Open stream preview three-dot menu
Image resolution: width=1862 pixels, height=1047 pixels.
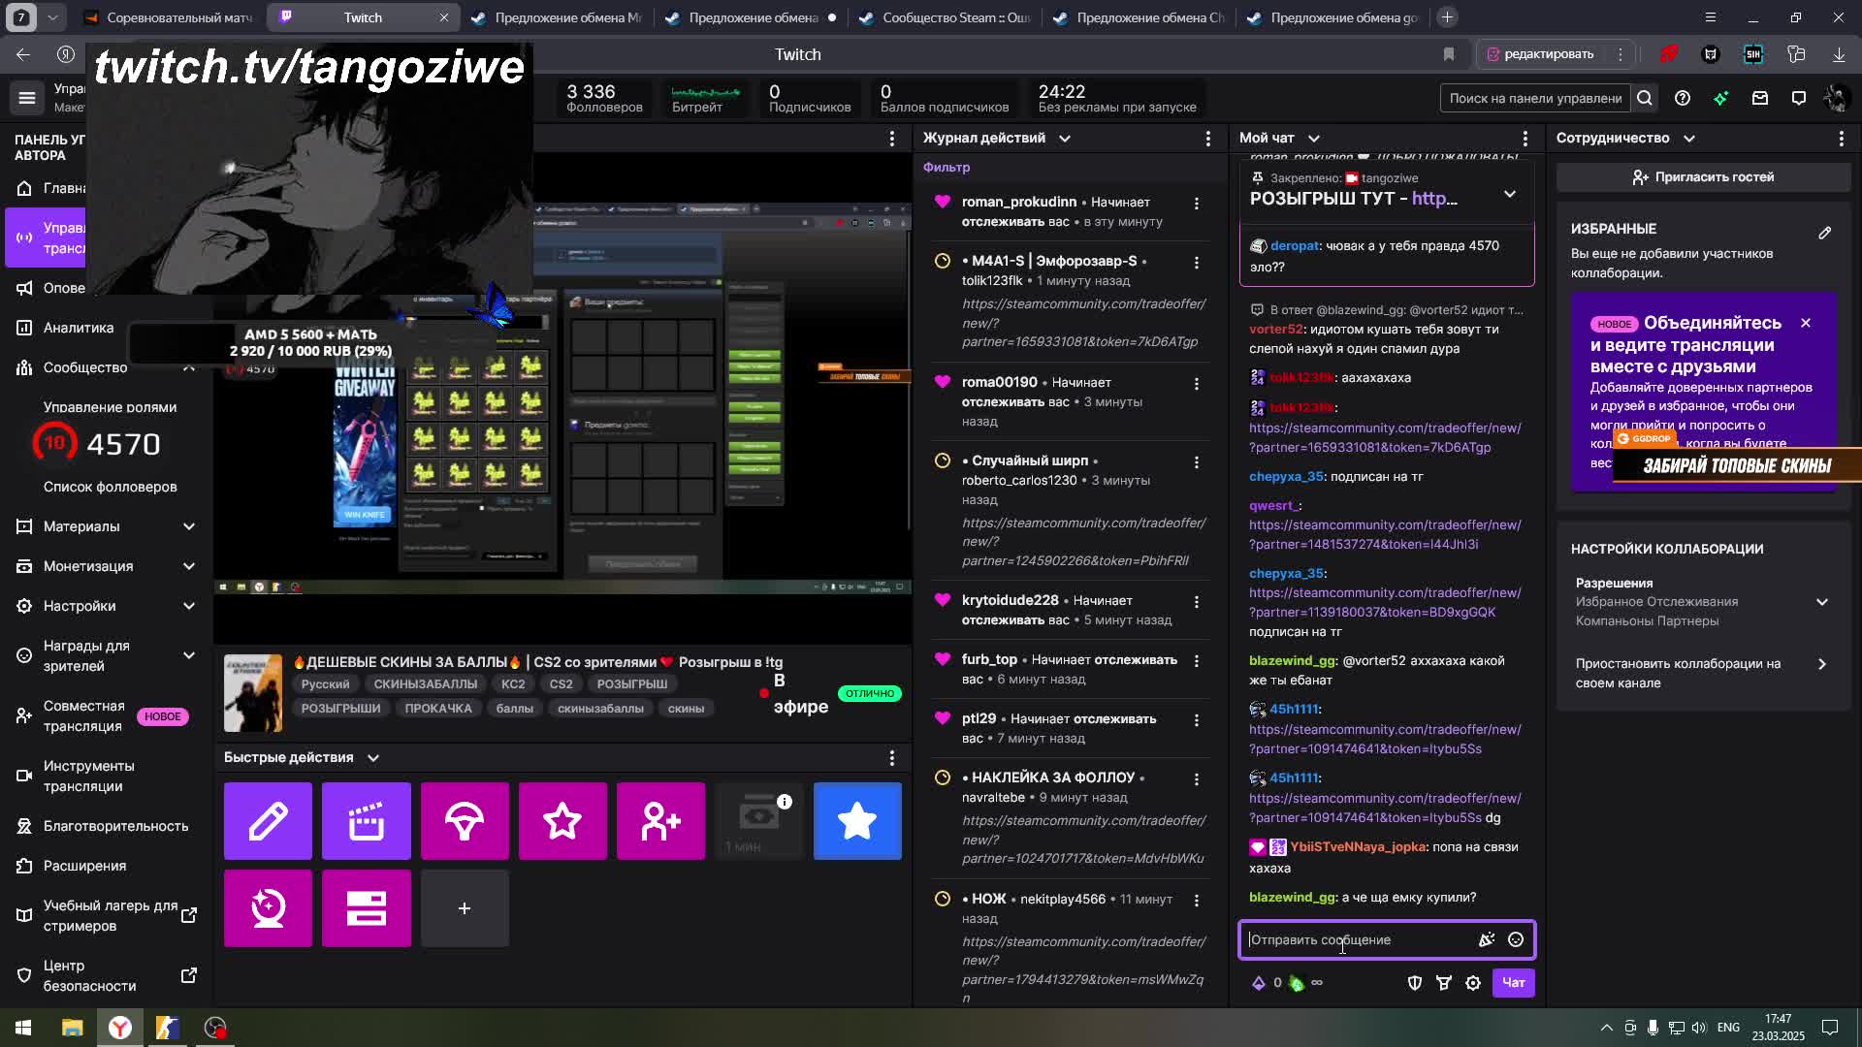pyautogui.click(x=892, y=139)
